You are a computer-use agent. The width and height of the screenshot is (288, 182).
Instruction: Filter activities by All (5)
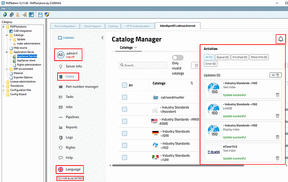[209, 57]
